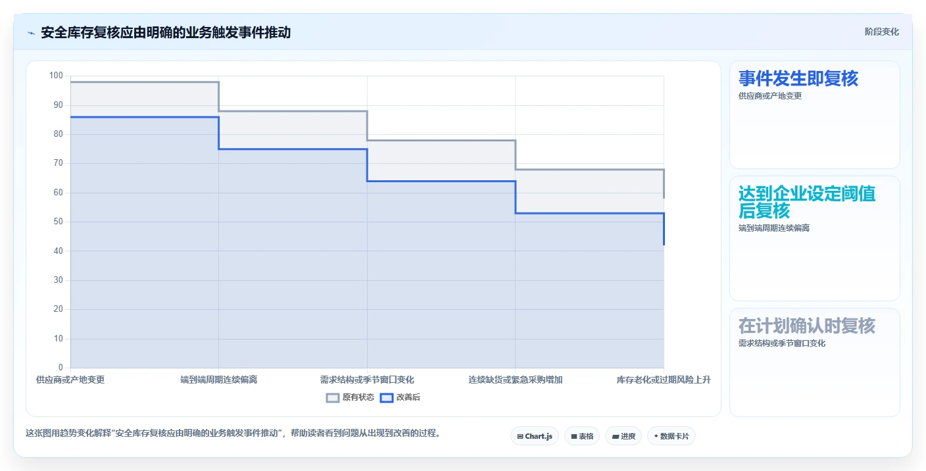
Task: Click the 数据卡片 pill button
Action: tap(671, 436)
